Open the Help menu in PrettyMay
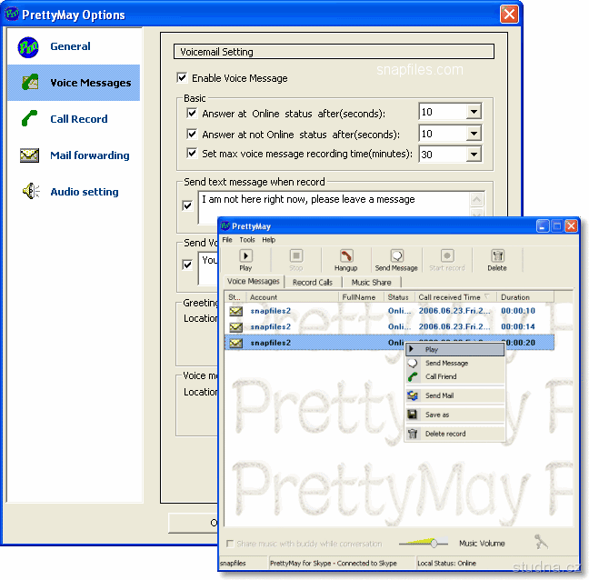 click(x=268, y=240)
